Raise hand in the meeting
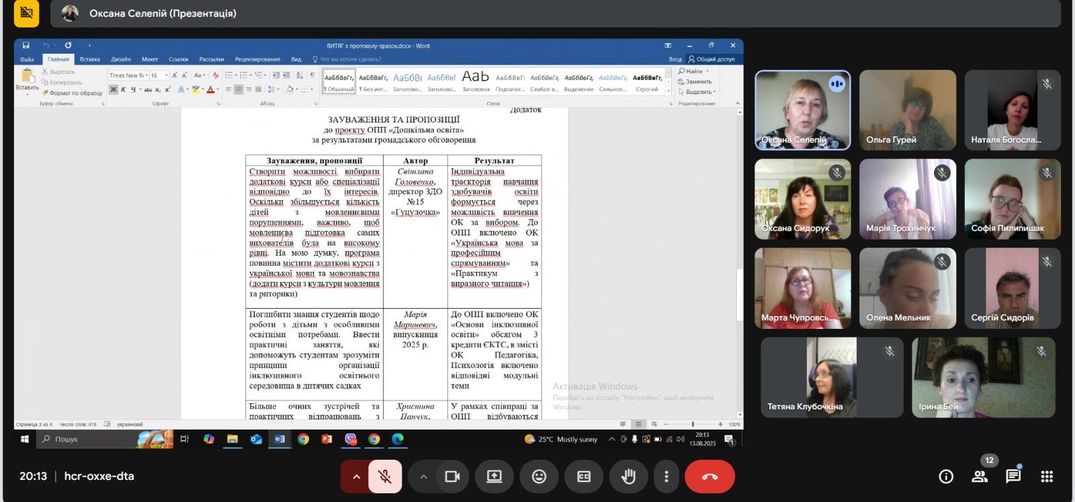Image resolution: width=1075 pixels, height=502 pixels. coord(628,476)
